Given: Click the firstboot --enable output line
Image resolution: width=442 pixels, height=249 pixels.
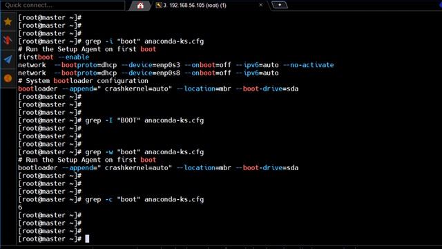Looking at the screenshot, I should tap(54, 57).
